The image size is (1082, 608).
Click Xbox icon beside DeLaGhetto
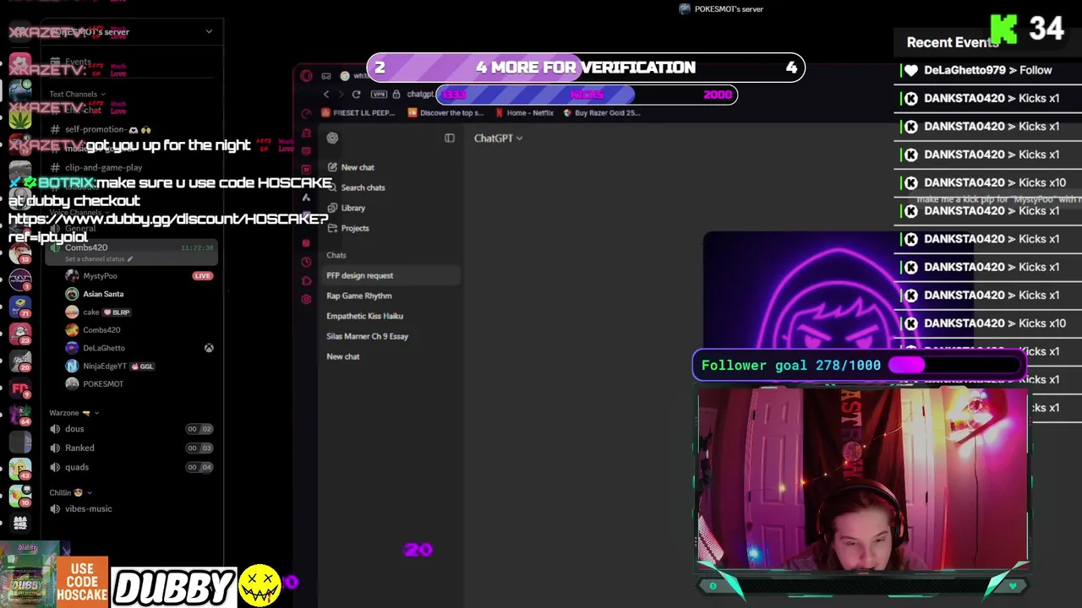pos(209,348)
